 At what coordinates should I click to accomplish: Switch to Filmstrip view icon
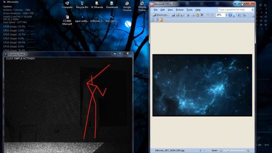coord(157,20)
